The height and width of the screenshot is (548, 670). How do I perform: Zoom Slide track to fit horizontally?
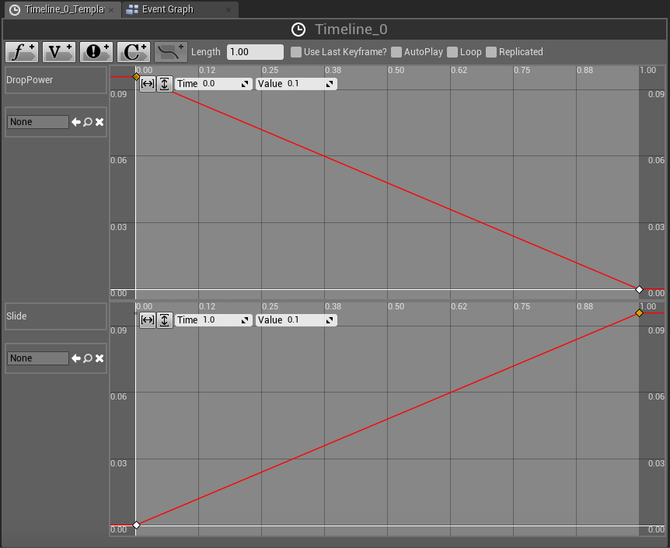pyautogui.click(x=148, y=320)
